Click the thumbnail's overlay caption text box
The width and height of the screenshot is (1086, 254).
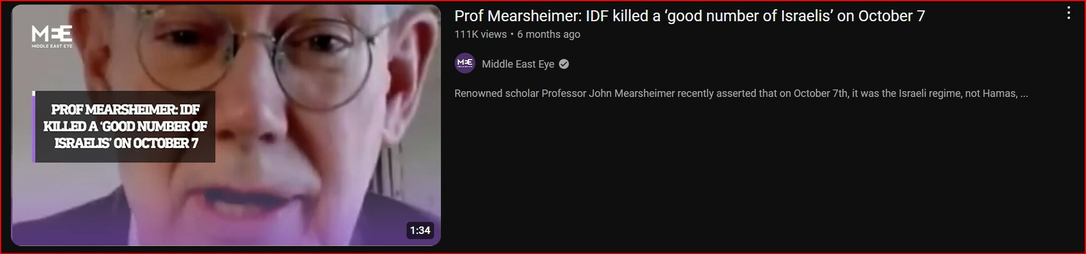[x=124, y=126]
